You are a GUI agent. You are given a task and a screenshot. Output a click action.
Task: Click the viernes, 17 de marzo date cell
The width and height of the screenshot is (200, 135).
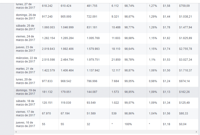pyautogui.click(x=25, y=113)
